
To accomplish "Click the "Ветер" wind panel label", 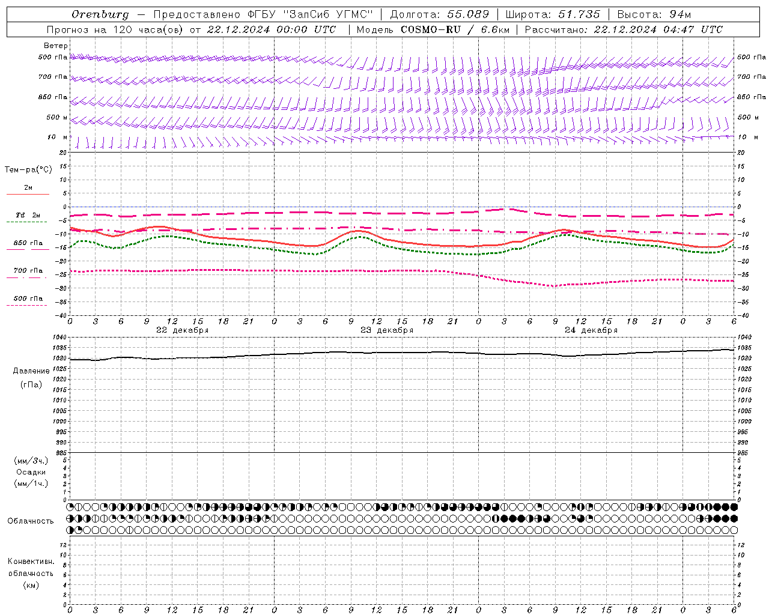I will tap(56, 46).
